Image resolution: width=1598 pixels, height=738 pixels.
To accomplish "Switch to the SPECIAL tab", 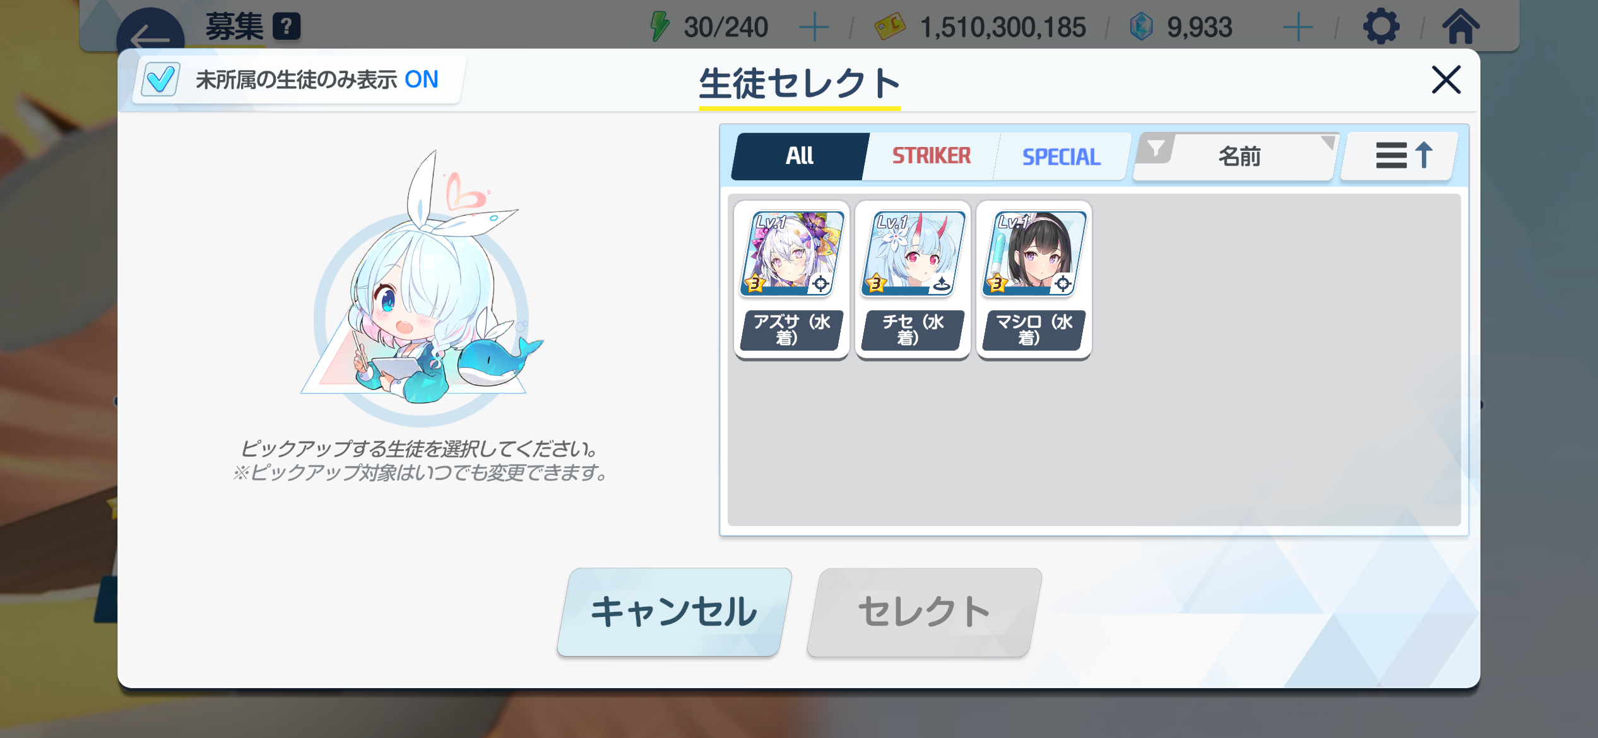I will coord(1061,156).
